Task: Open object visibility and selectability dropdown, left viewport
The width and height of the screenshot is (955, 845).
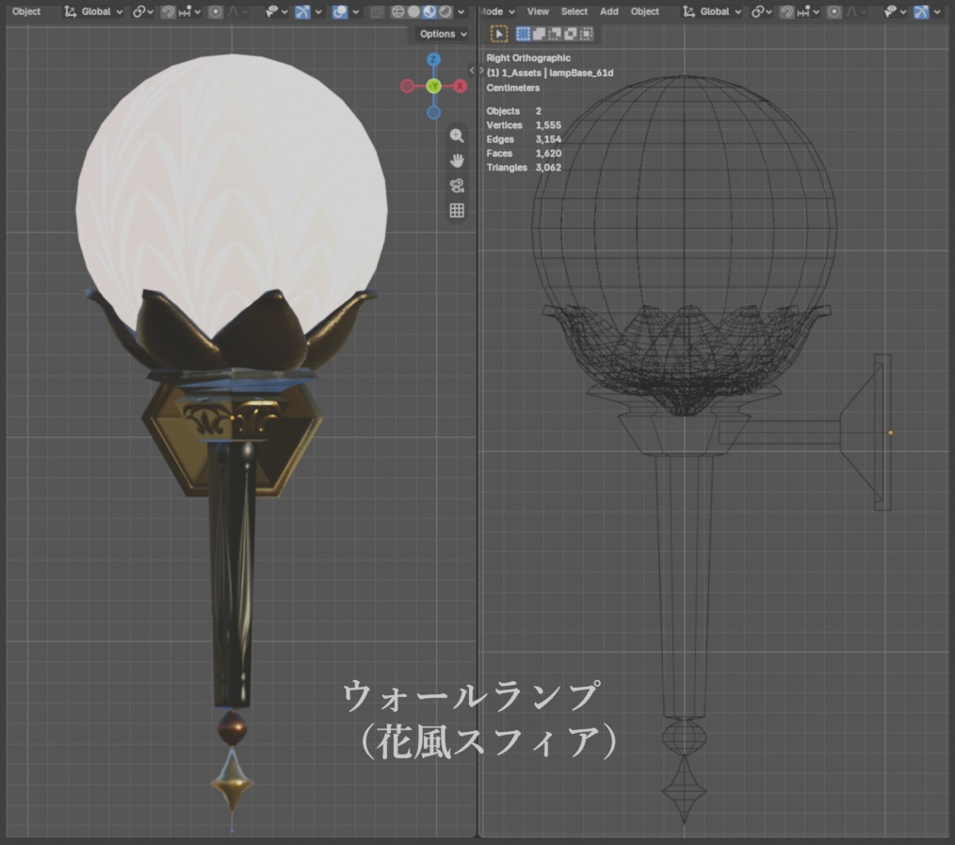Action: pyautogui.click(x=277, y=11)
